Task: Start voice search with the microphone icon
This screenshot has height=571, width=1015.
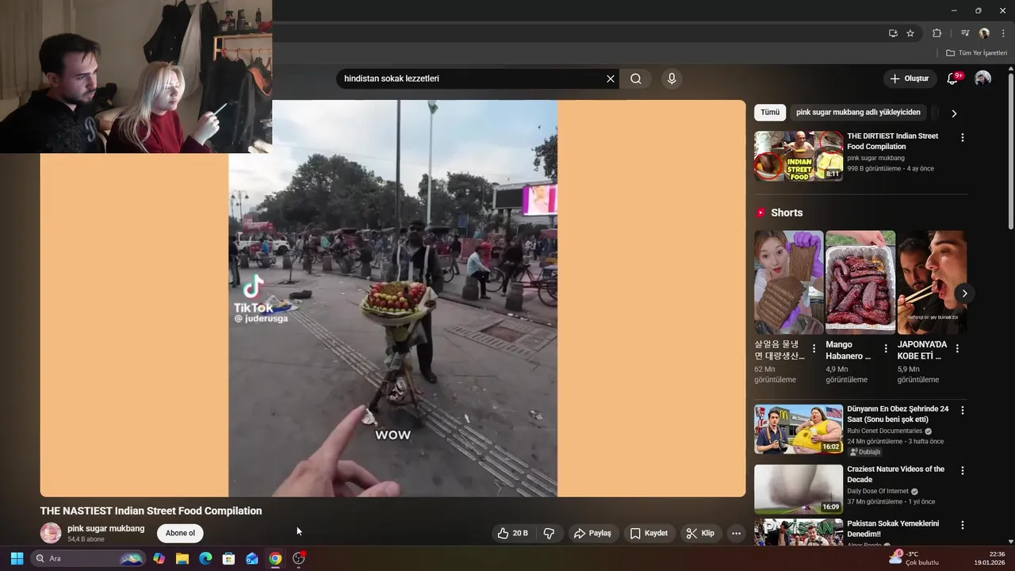Action: (672, 79)
